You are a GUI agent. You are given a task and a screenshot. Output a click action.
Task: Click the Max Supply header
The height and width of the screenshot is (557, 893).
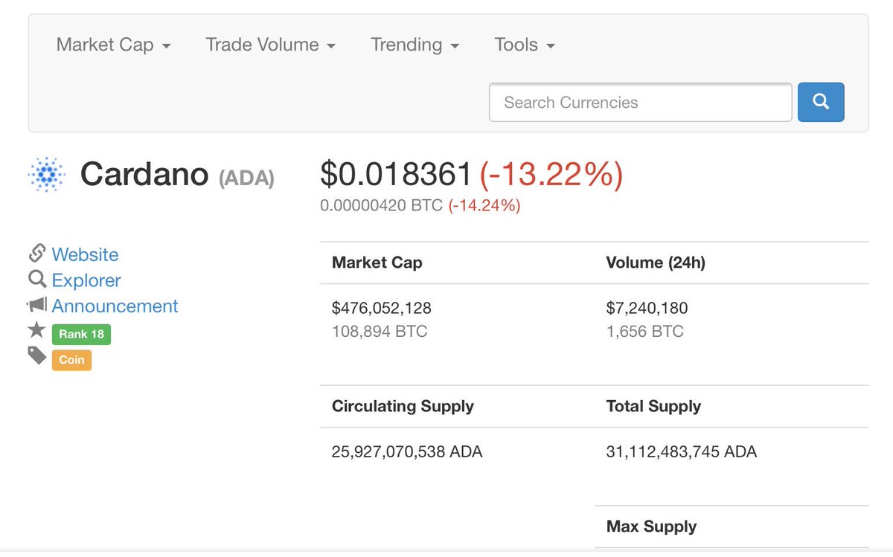[652, 527]
